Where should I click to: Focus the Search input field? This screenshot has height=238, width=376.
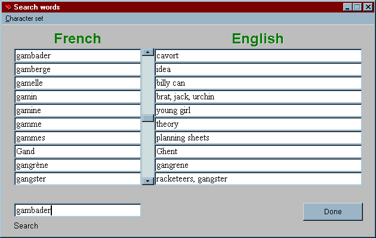(78, 210)
